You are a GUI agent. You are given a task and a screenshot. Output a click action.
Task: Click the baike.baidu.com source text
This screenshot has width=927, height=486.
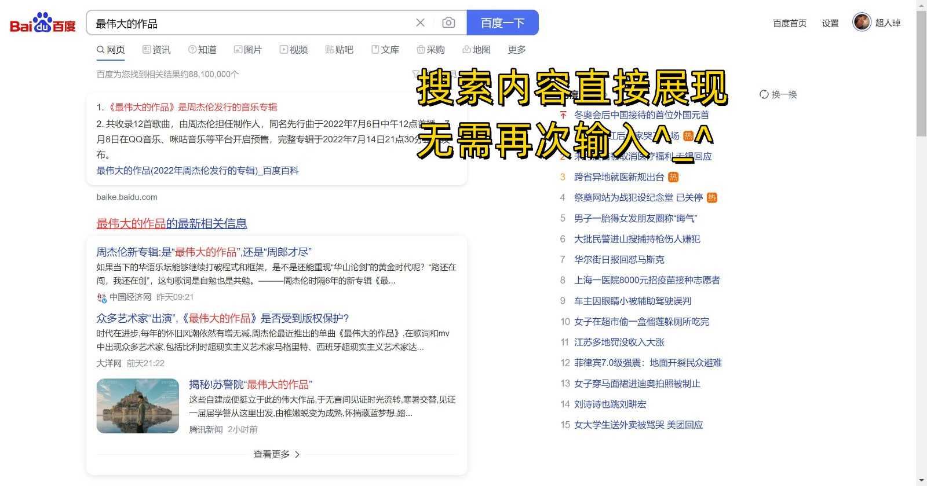point(127,197)
